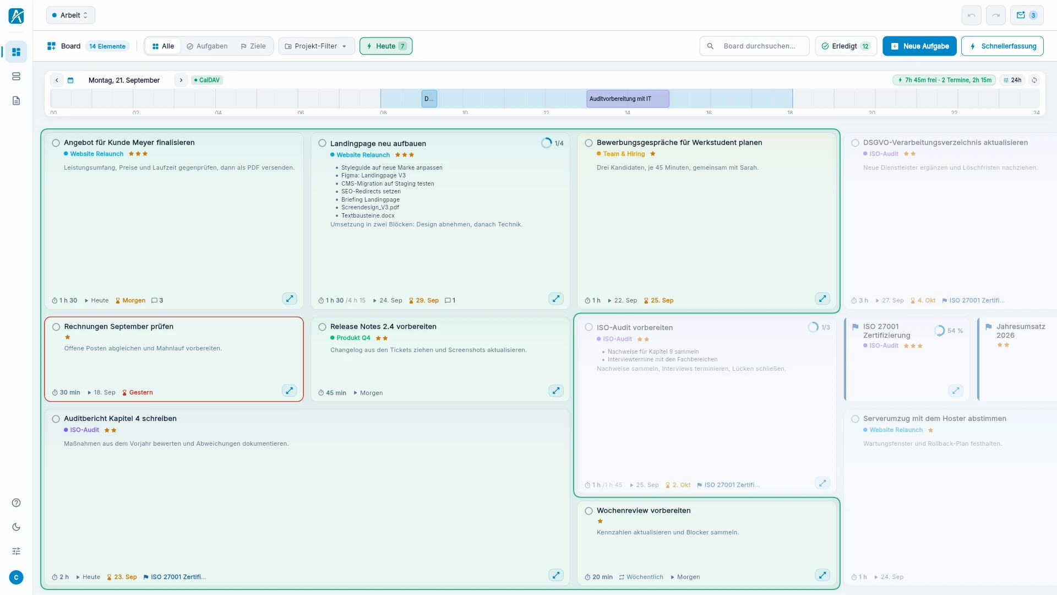This screenshot has width=1057, height=595.
Task: Complete the Wochenreview vorbereiten task
Action: click(589, 511)
